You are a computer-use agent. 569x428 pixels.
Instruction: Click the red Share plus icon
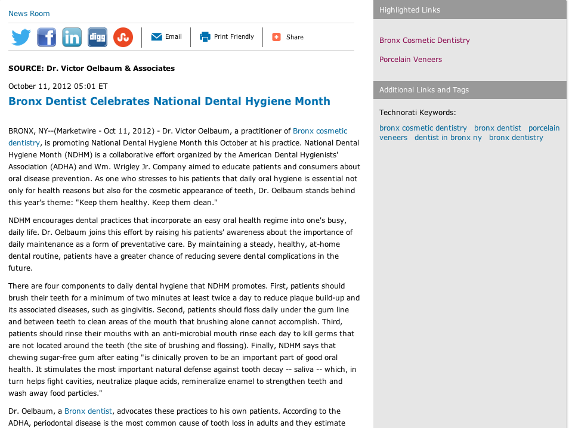(x=277, y=37)
